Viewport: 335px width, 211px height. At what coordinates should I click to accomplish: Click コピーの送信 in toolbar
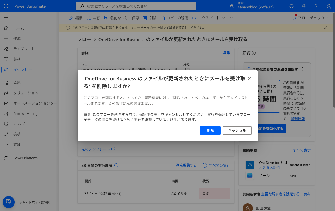pyautogui.click(x=174, y=18)
